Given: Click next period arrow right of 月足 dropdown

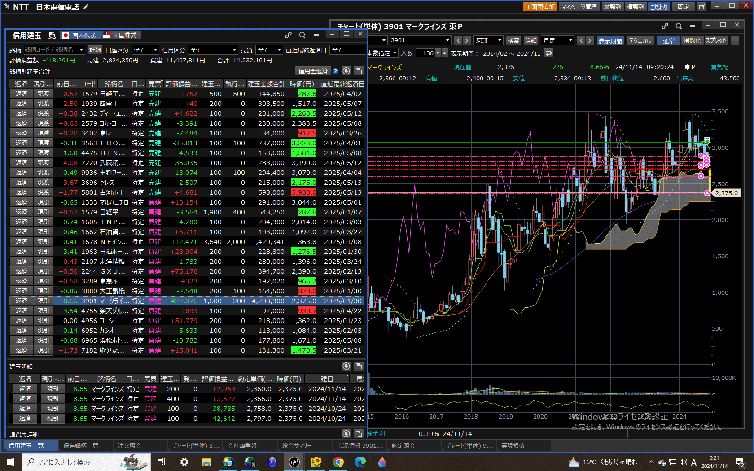Looking at the screenshot, I should coord(590,40).
